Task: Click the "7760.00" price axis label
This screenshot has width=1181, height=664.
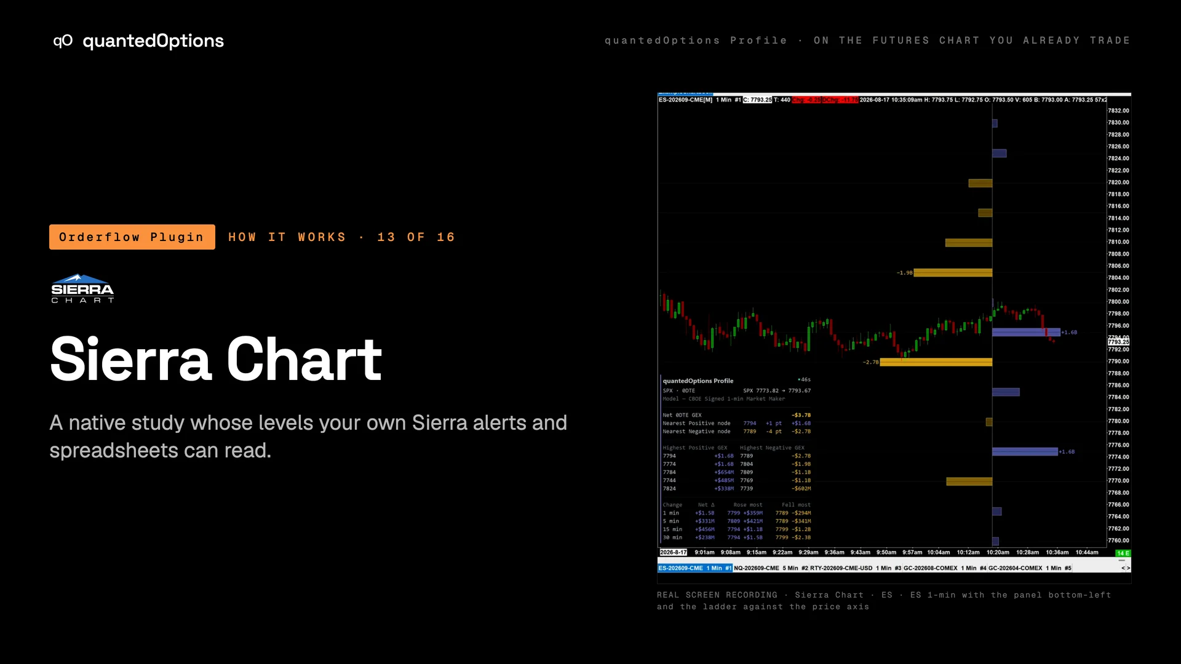Action: point(1118,540)
